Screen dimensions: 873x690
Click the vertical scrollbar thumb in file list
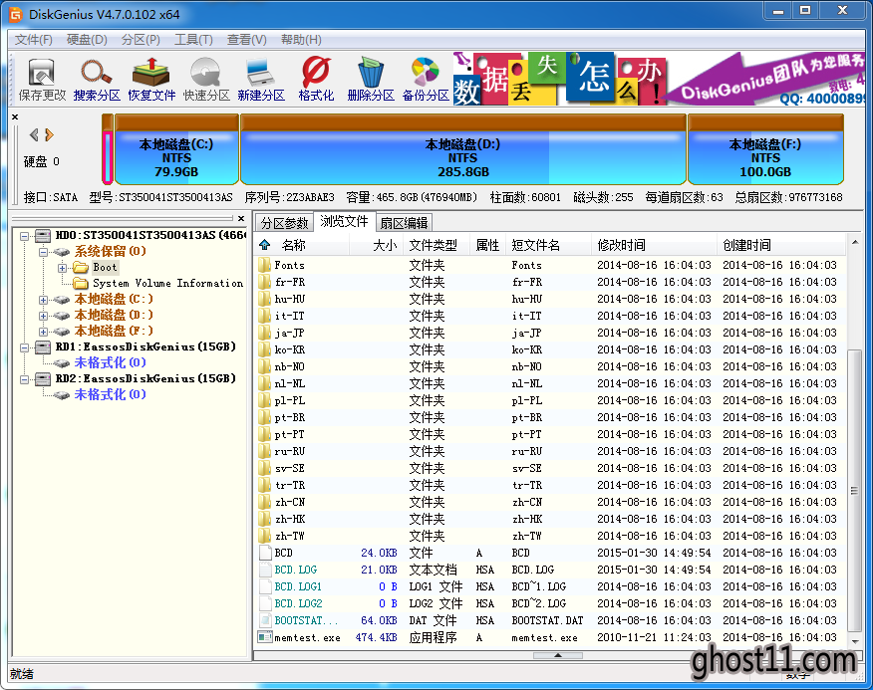point(855,490)
